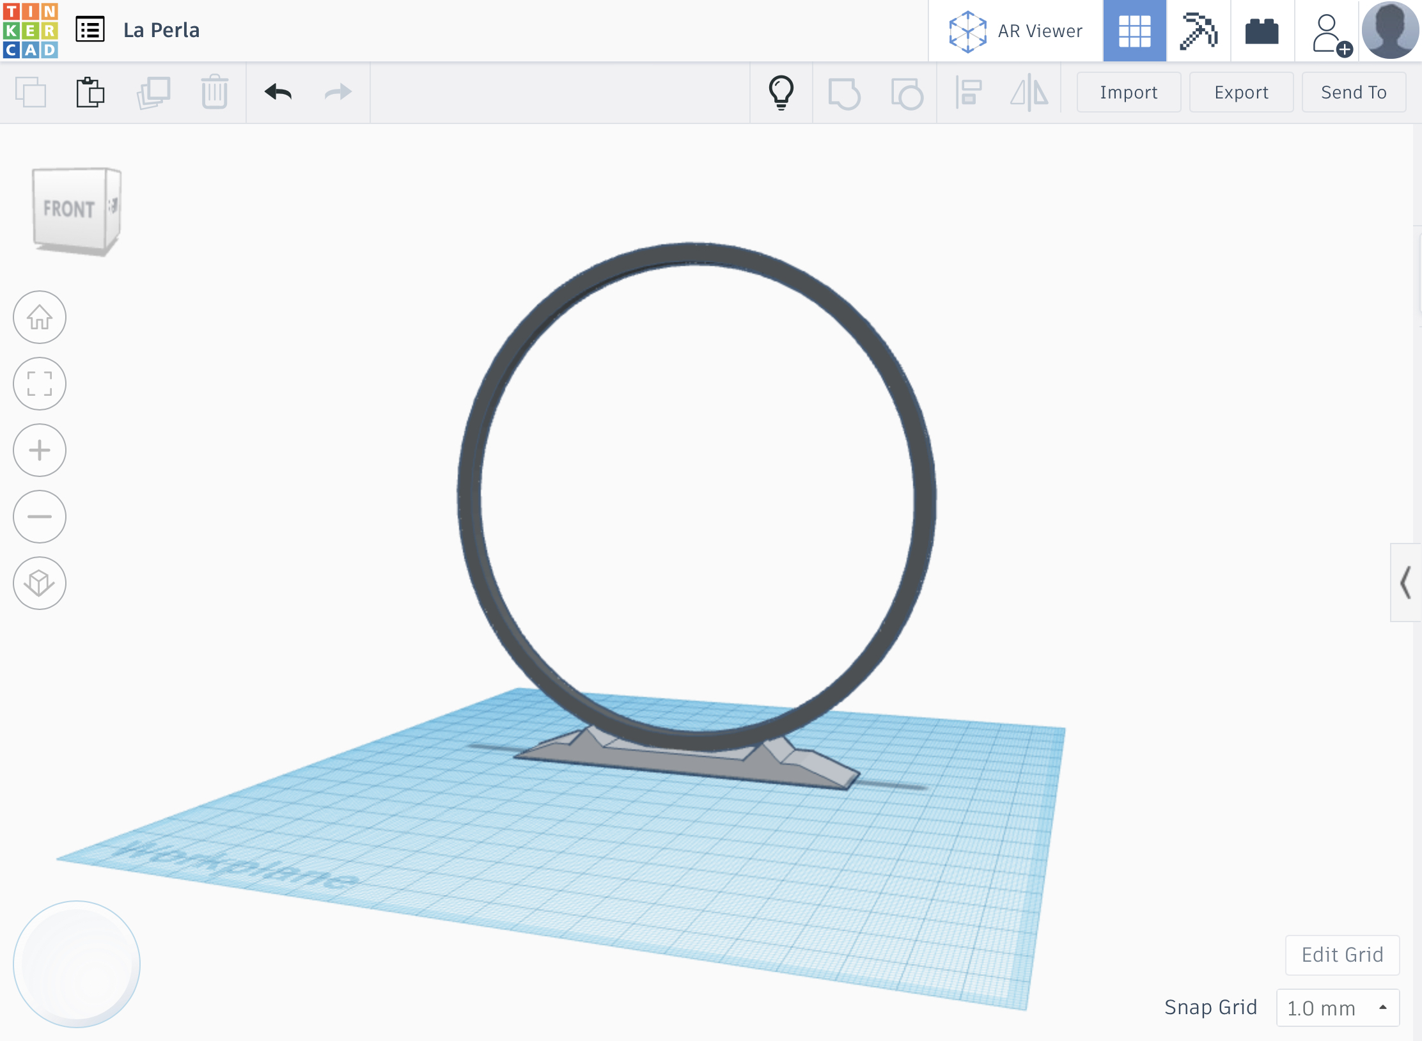Redo the last action
Image resolution: width=1422 pixels, height=1041 pixels.
(338, 93)
